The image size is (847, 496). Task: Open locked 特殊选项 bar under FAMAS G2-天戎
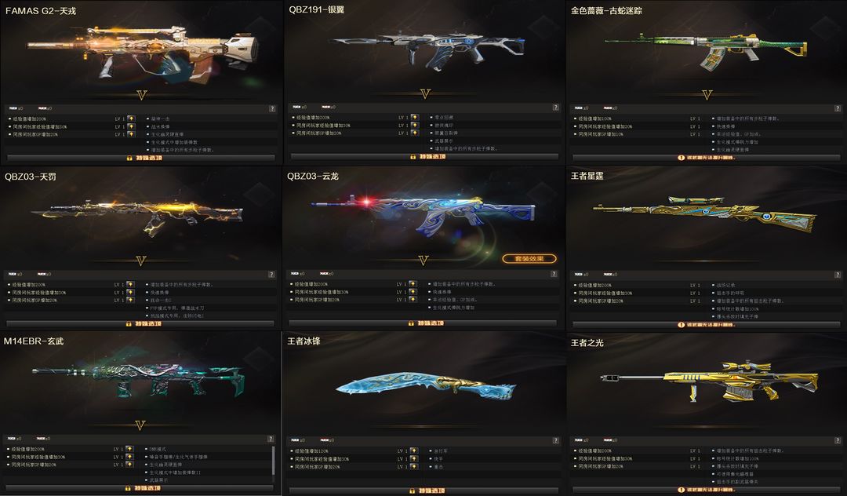click(x=141, y=158)
